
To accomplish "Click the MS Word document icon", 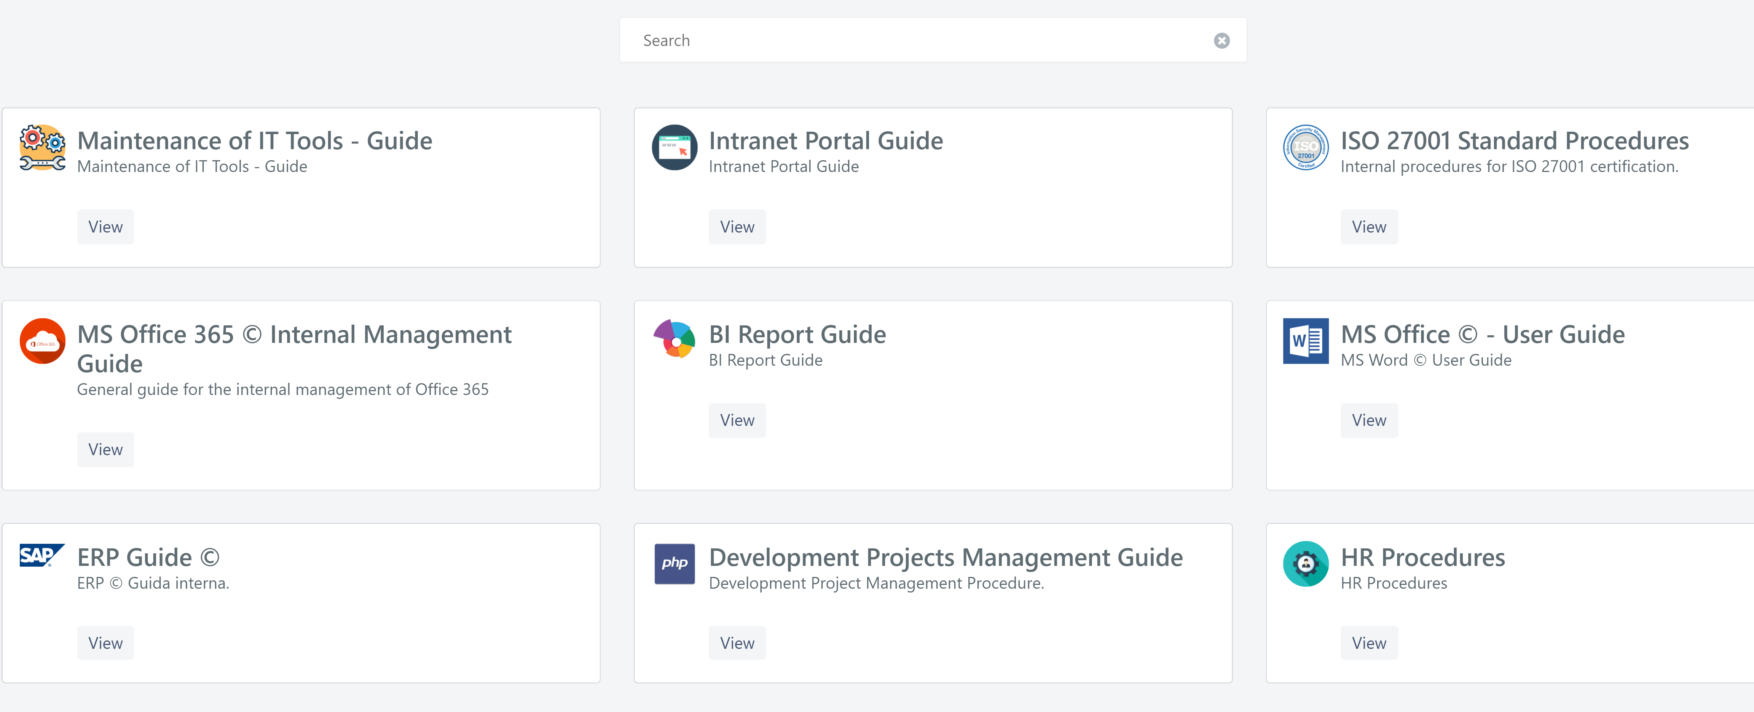I will click(x=1305, y=341).
